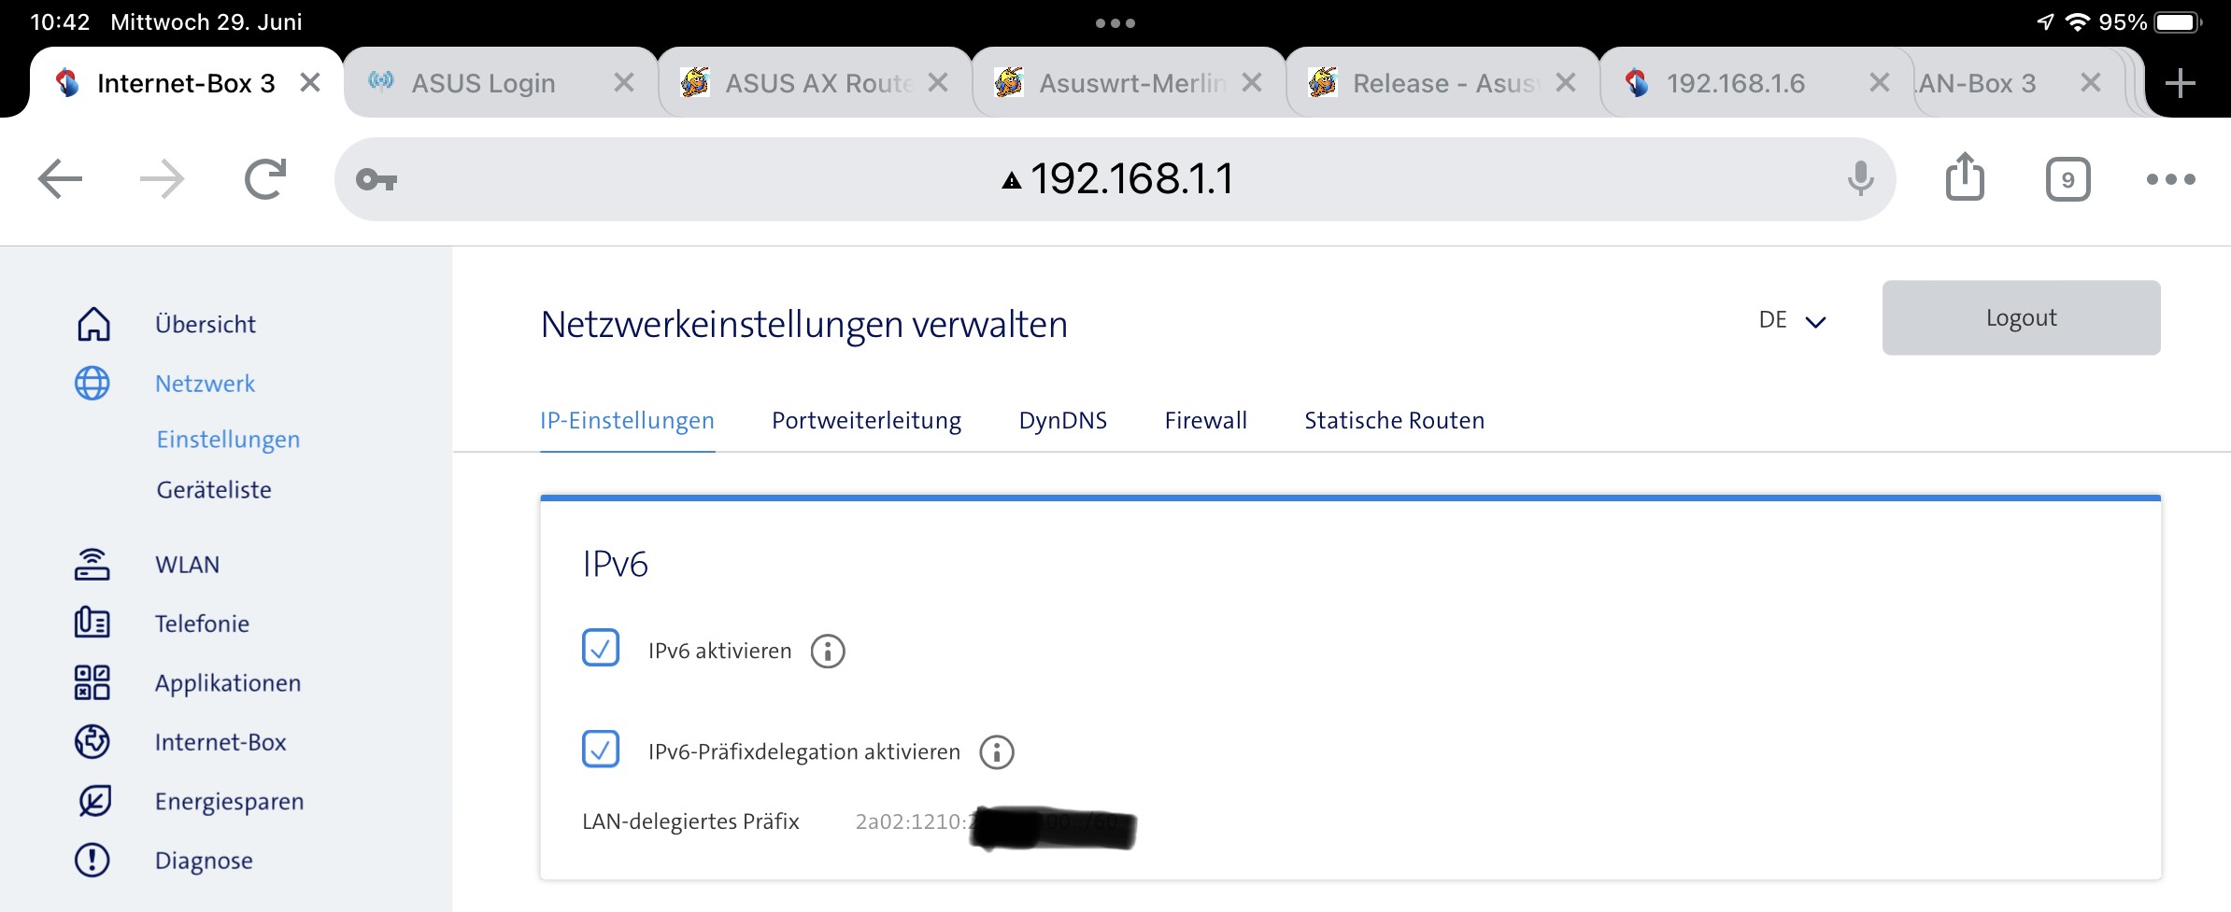2231x912 pixels.
Task: Open Telefonie via its phone icon
Action: [92, 623]
